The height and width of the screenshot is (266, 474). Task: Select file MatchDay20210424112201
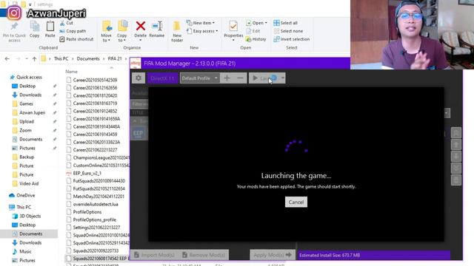click(x=99, y=197)
